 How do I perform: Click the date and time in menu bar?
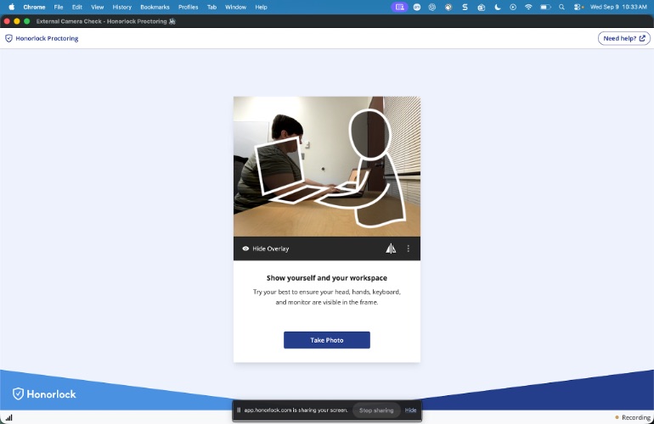point(618,7)
